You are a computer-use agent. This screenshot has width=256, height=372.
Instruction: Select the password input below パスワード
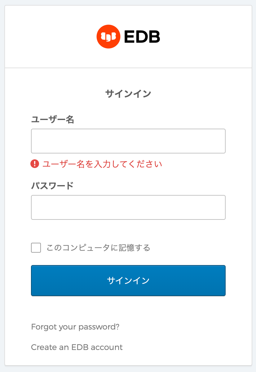pyautogui.click(x=128, y=207)
